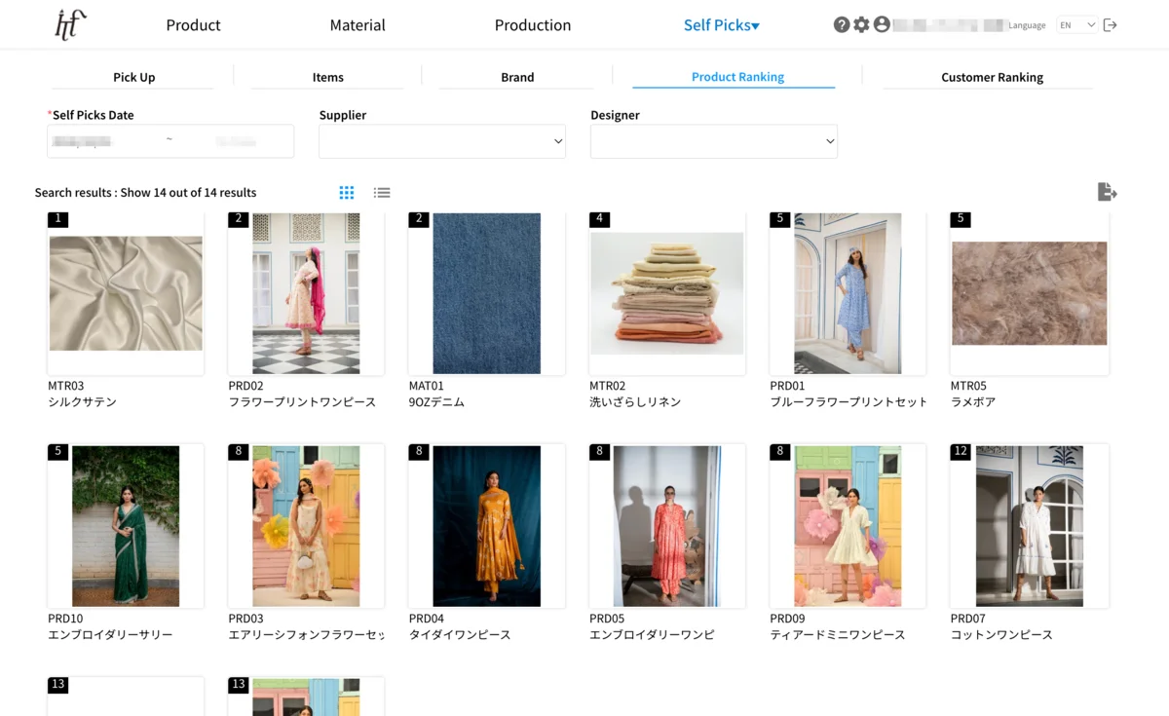The height and width of the screenshot is (716, 1169).
Task: Expand the Self Picks menu
Action: 721,25
